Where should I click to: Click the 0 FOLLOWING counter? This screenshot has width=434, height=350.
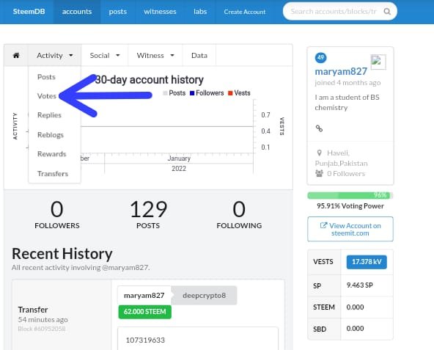click(x=239, y=214)
